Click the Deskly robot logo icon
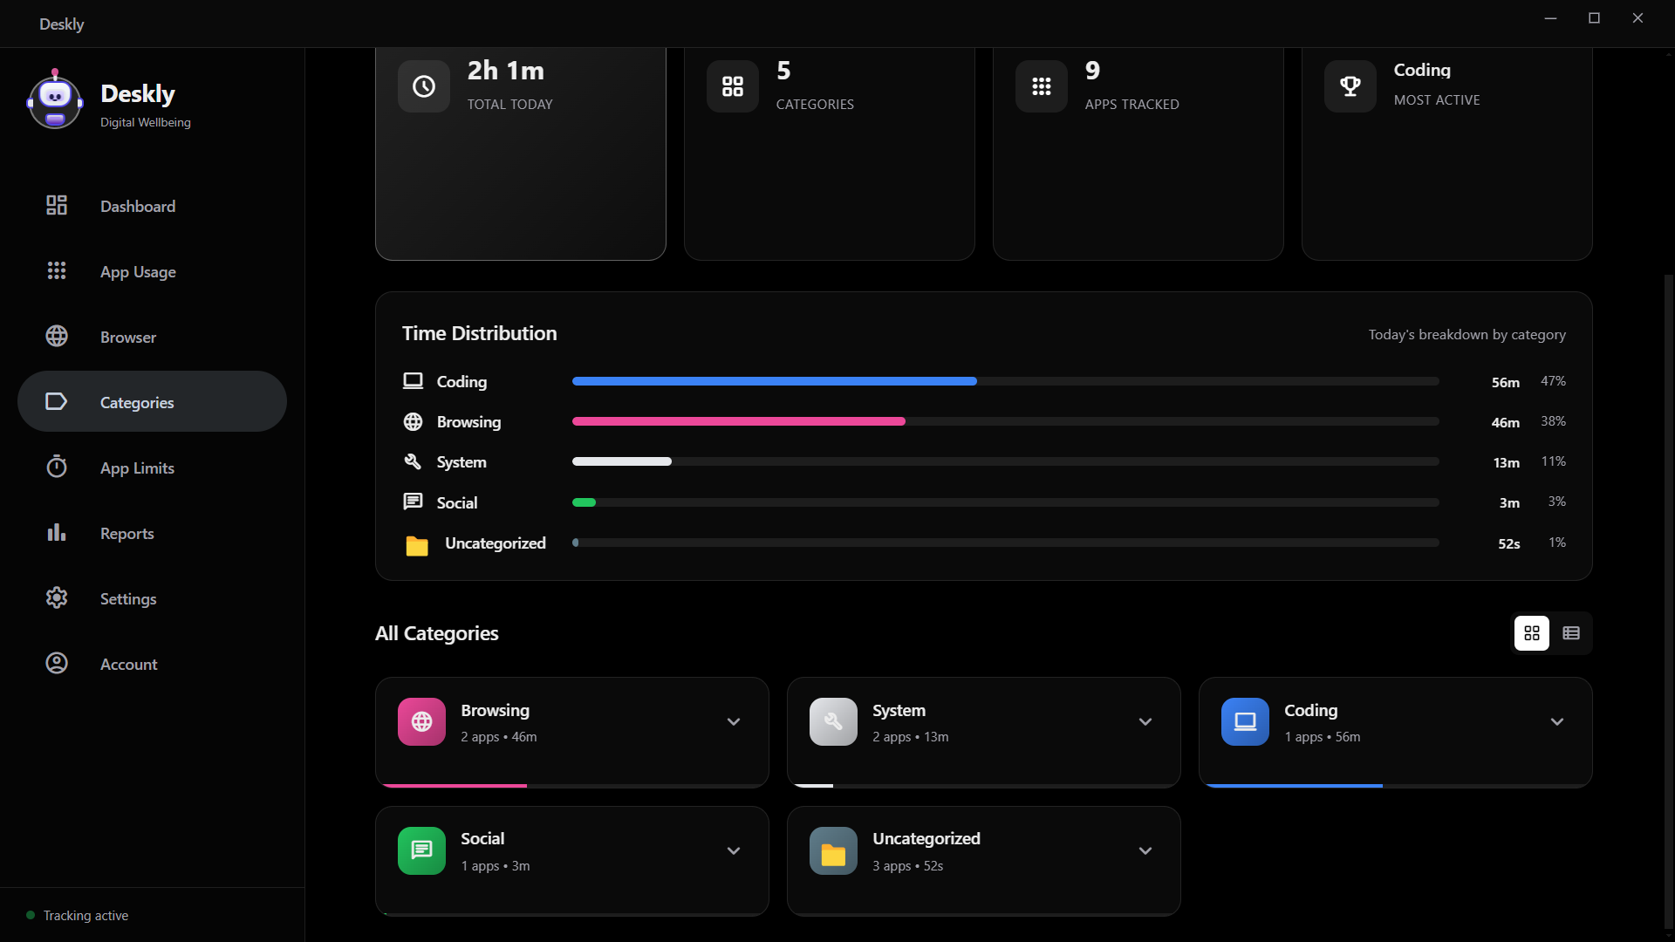The image size is (1675, 942). 55,101
